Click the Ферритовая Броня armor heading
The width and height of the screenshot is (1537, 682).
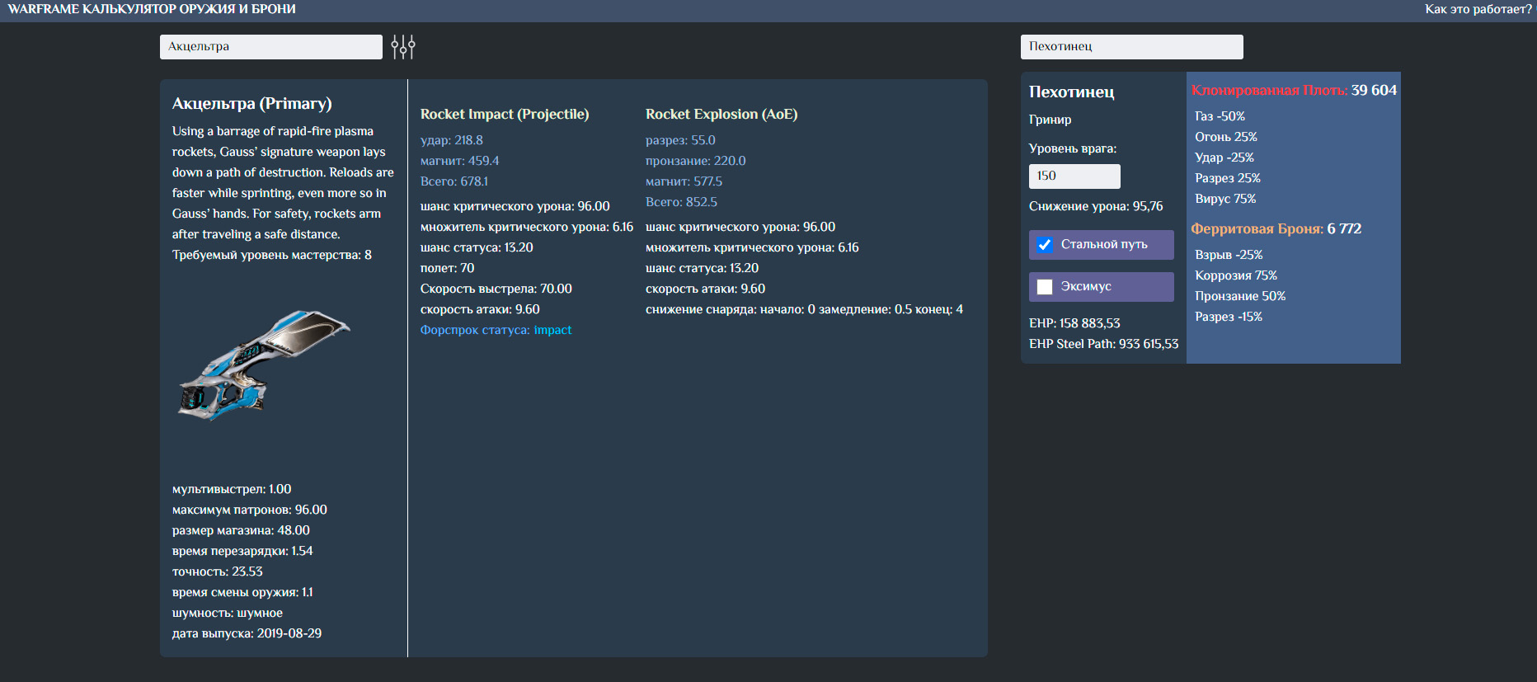(x=1257, y=229)
